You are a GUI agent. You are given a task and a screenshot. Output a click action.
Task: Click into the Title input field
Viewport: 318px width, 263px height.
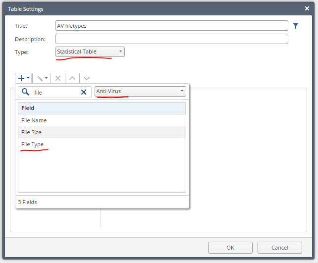[x=172, y=26]
